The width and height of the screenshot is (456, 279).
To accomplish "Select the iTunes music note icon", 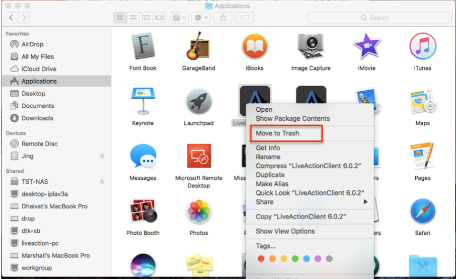I will (x=423, y=46).
